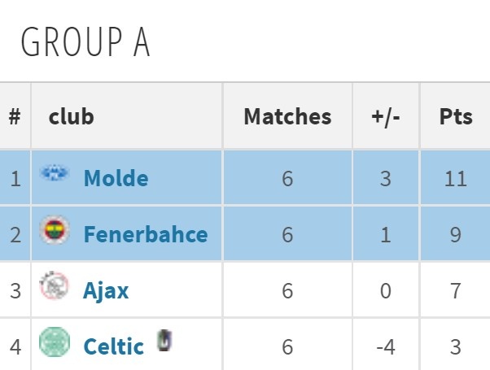Screen dimensions: 490x370
Task: Click the # rank column header
Action: [15, 116]
